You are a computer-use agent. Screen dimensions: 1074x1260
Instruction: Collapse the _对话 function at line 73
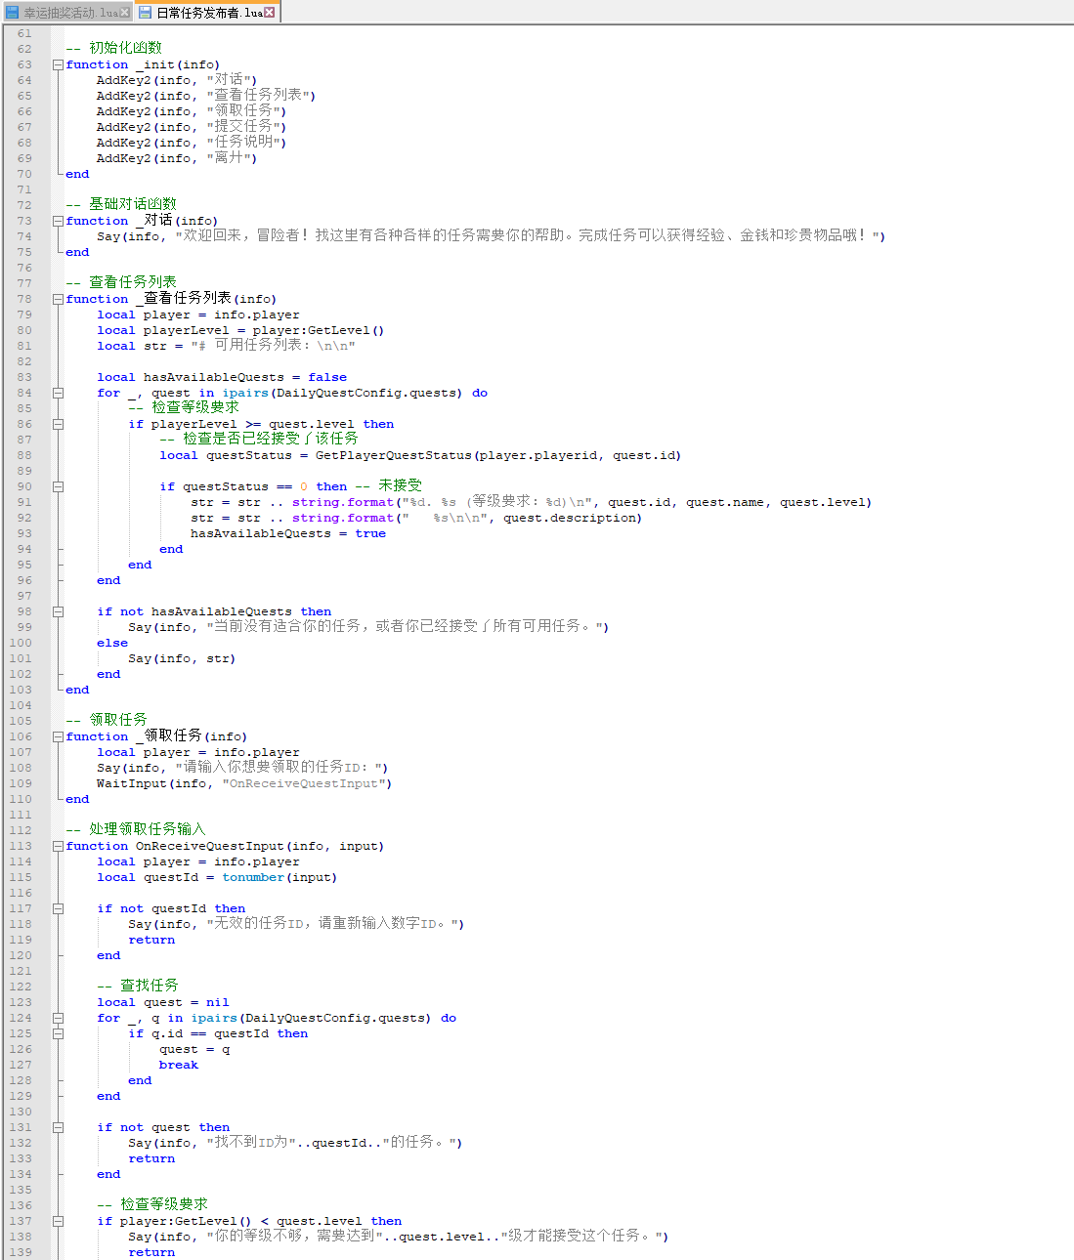tap(58, 221)
